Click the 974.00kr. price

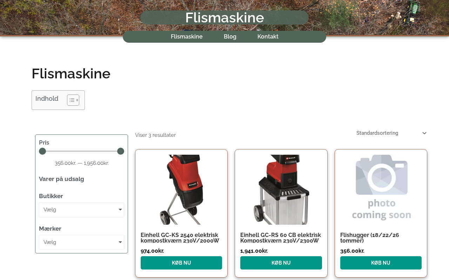coord(152,251)
